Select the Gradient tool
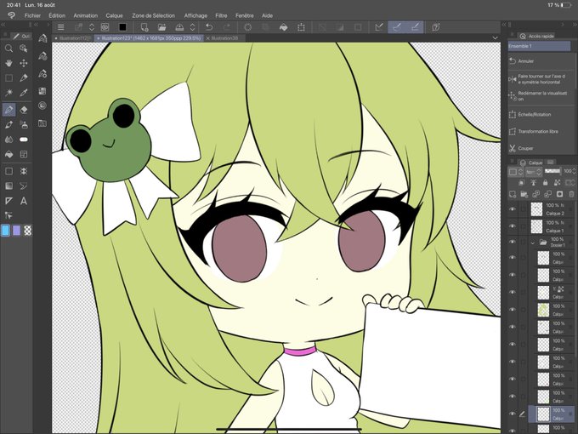The image size is (578, 434). click(x=8, y=186)
